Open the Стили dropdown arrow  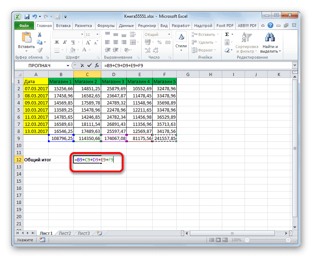point(181,50)
